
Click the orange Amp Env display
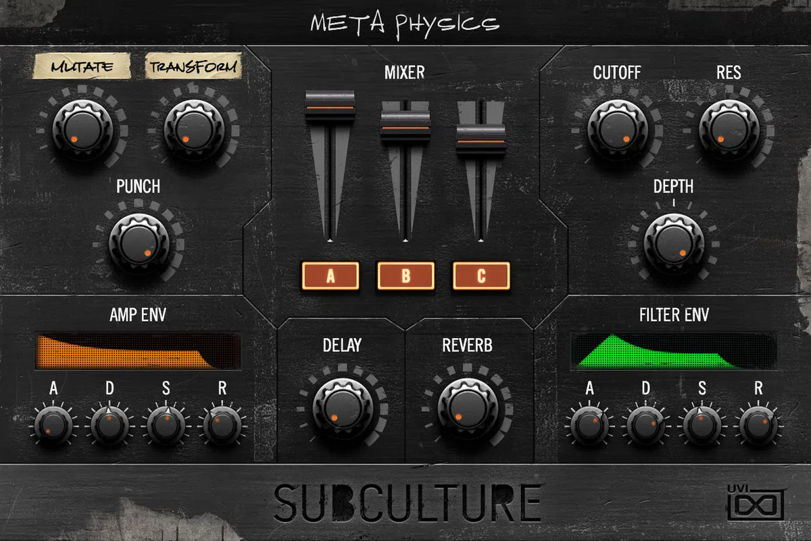point(138,351)
